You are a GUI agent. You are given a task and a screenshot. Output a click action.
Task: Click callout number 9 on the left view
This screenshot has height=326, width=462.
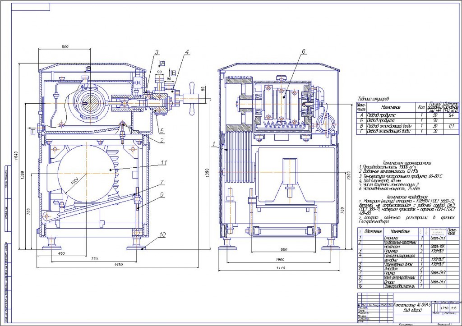tap(162, 194)
